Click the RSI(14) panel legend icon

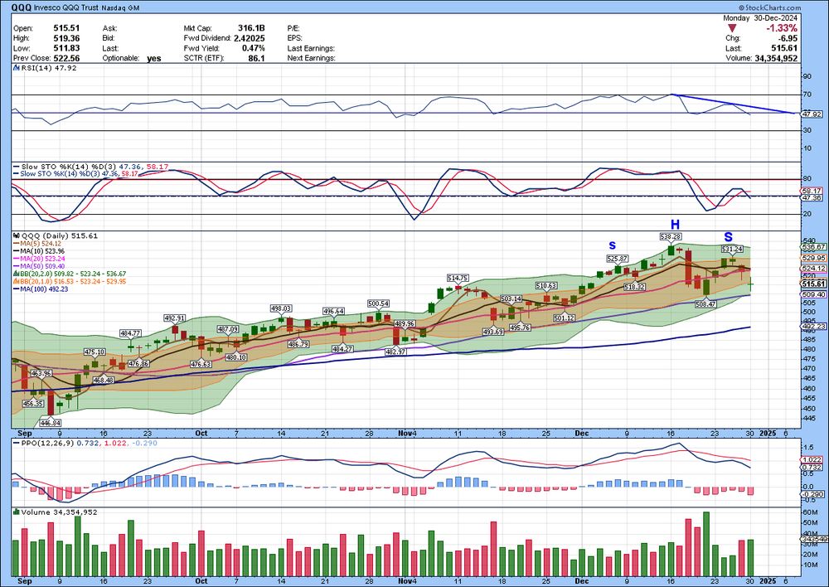pos(17,68)
